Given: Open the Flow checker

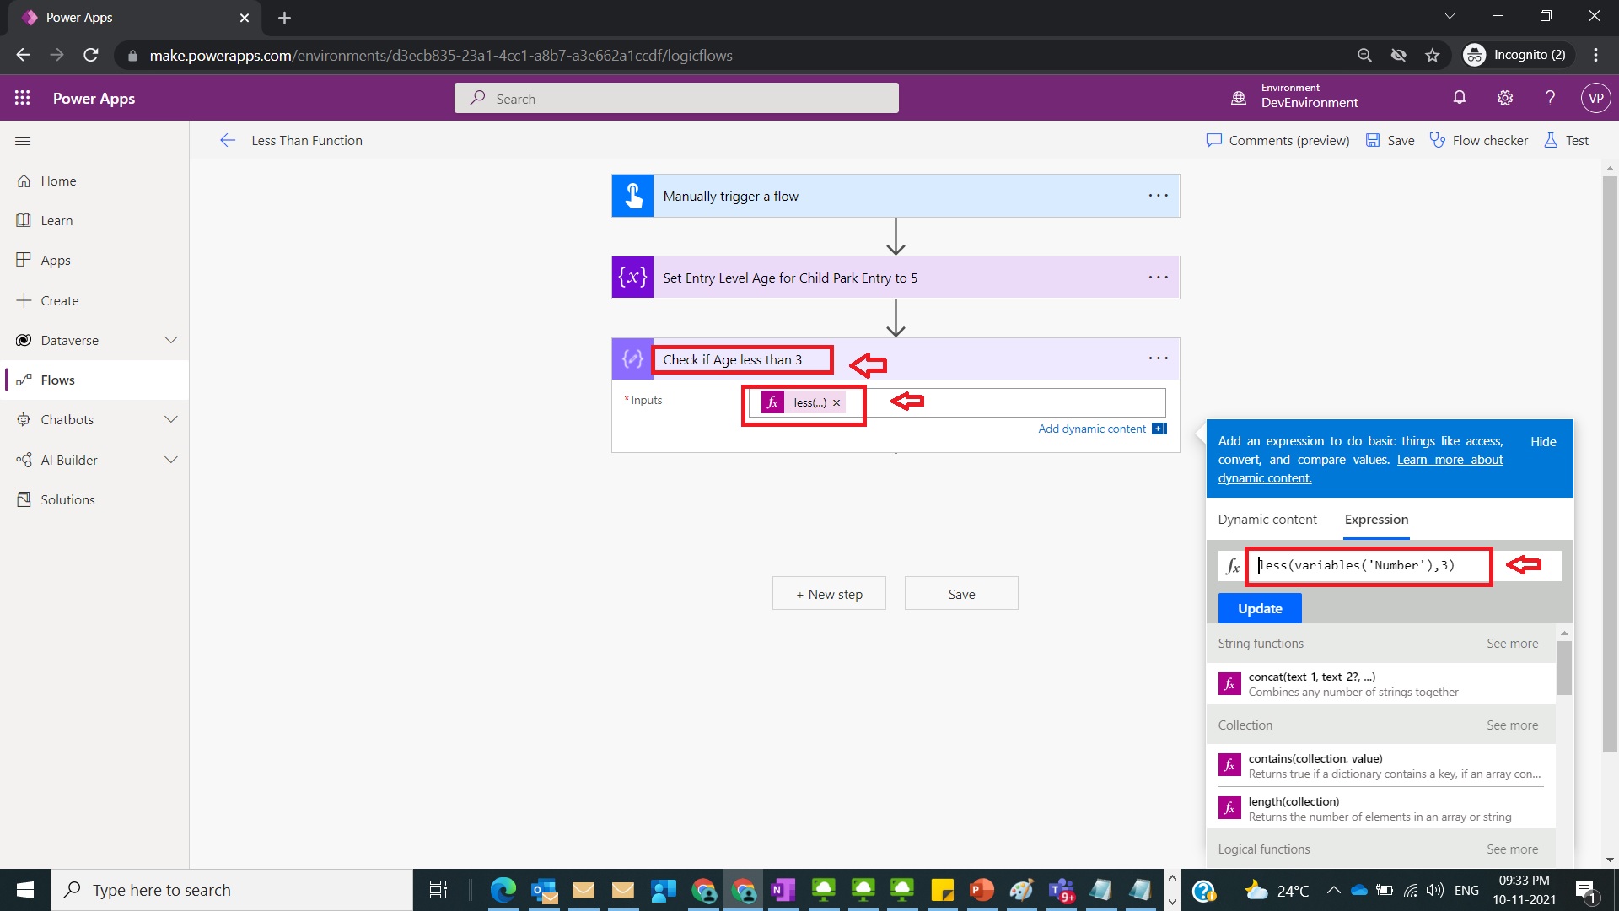Looking at the screenshot, I should (1478, 141).
